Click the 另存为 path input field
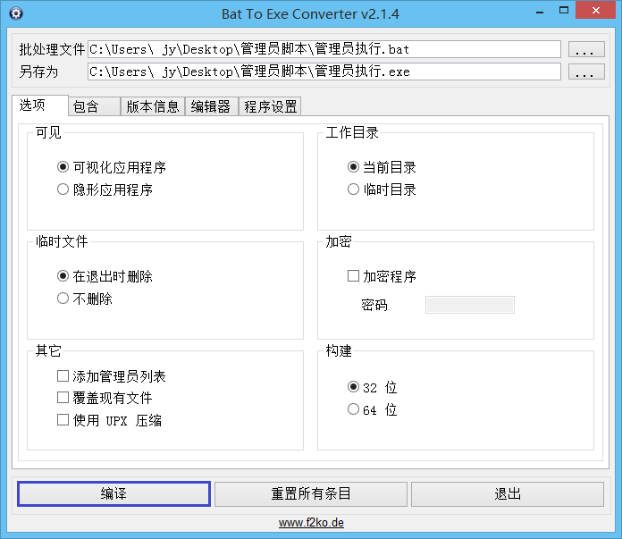 [x=324, y=72]
